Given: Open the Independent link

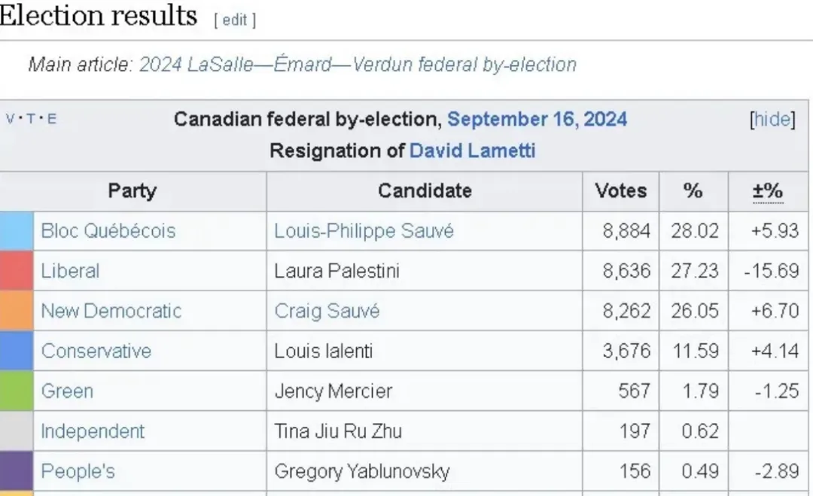Looking at the screenshot, I should [x=93, y=431].
